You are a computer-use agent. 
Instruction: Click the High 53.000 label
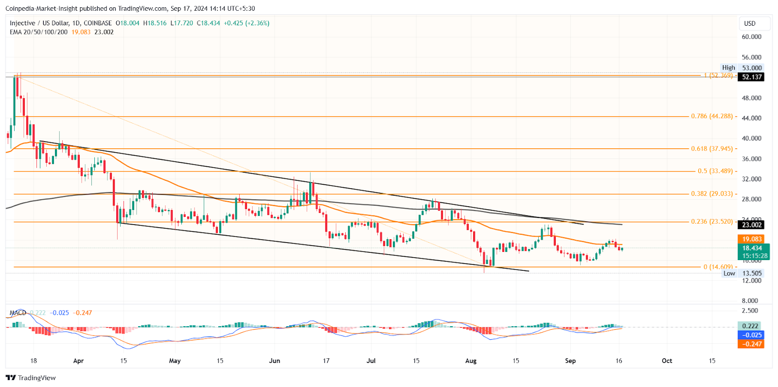742,68
